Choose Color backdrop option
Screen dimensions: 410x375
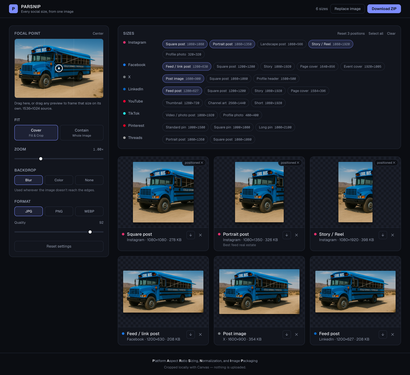point(59,180)
